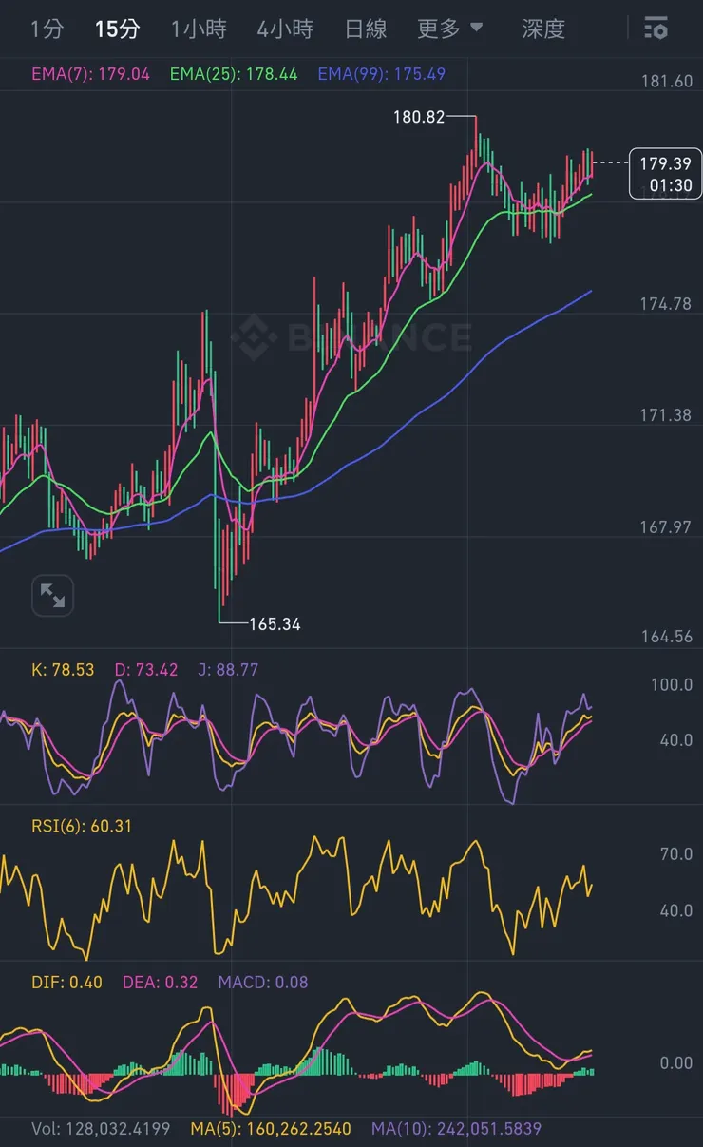Open the 深度 depth chart tab
The width and height of the screenshot is (703, 1147).
pyautogui.click(x=543, y=29)
